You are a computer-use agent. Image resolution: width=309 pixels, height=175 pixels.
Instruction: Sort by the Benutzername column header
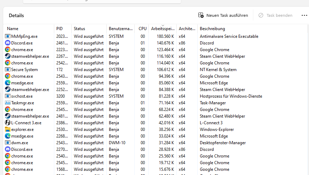(x=121, y=29)
